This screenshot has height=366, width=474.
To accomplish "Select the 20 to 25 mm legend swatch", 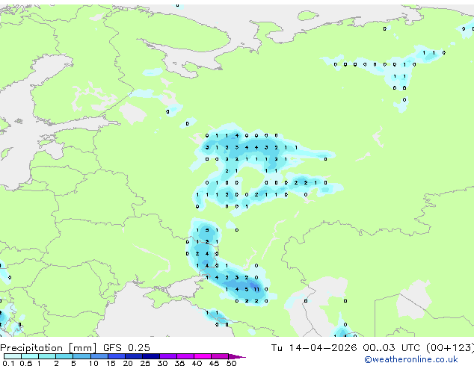I will click(133, 356).
